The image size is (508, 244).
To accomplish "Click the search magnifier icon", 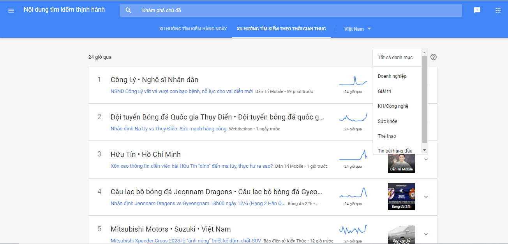I will (x=129, y=10).
